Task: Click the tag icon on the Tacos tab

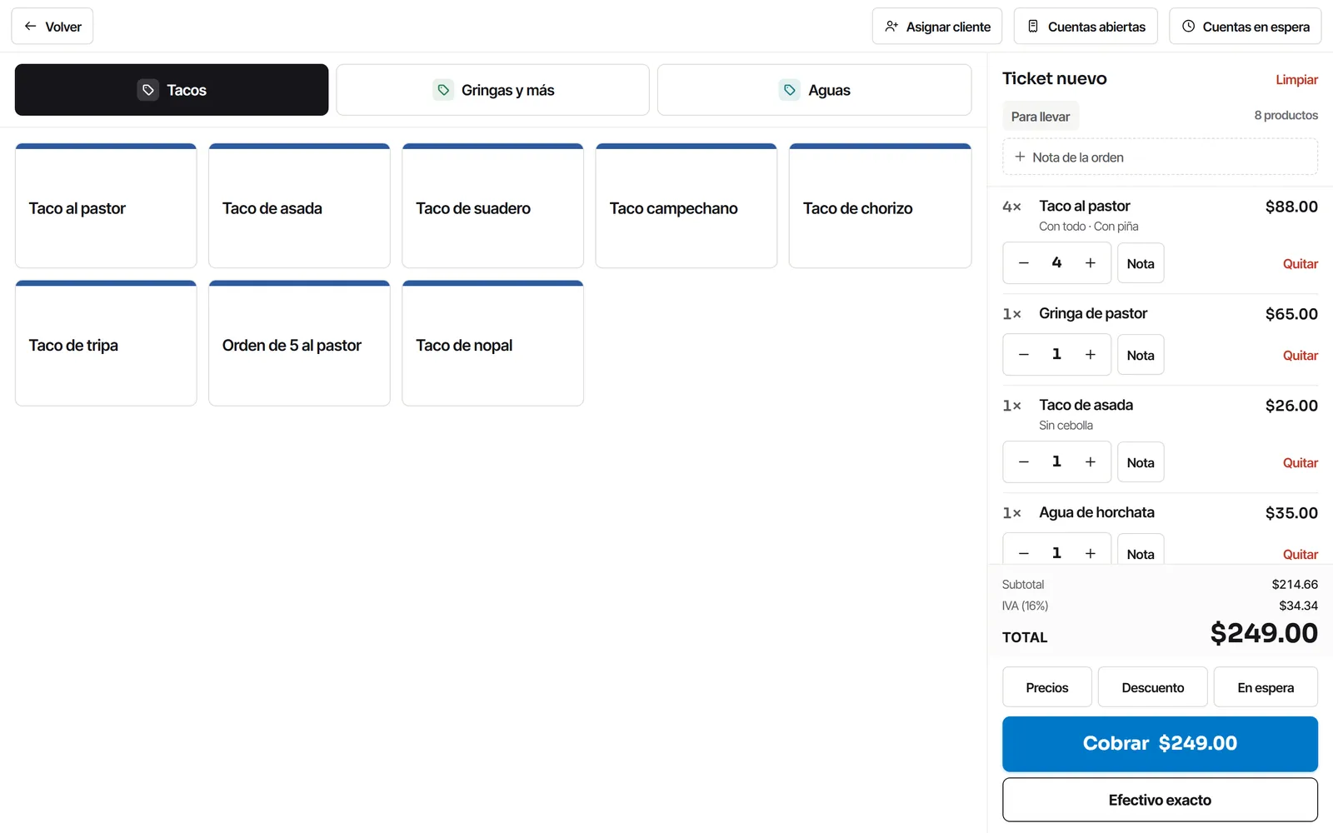Action: click(x=147, y=90)
